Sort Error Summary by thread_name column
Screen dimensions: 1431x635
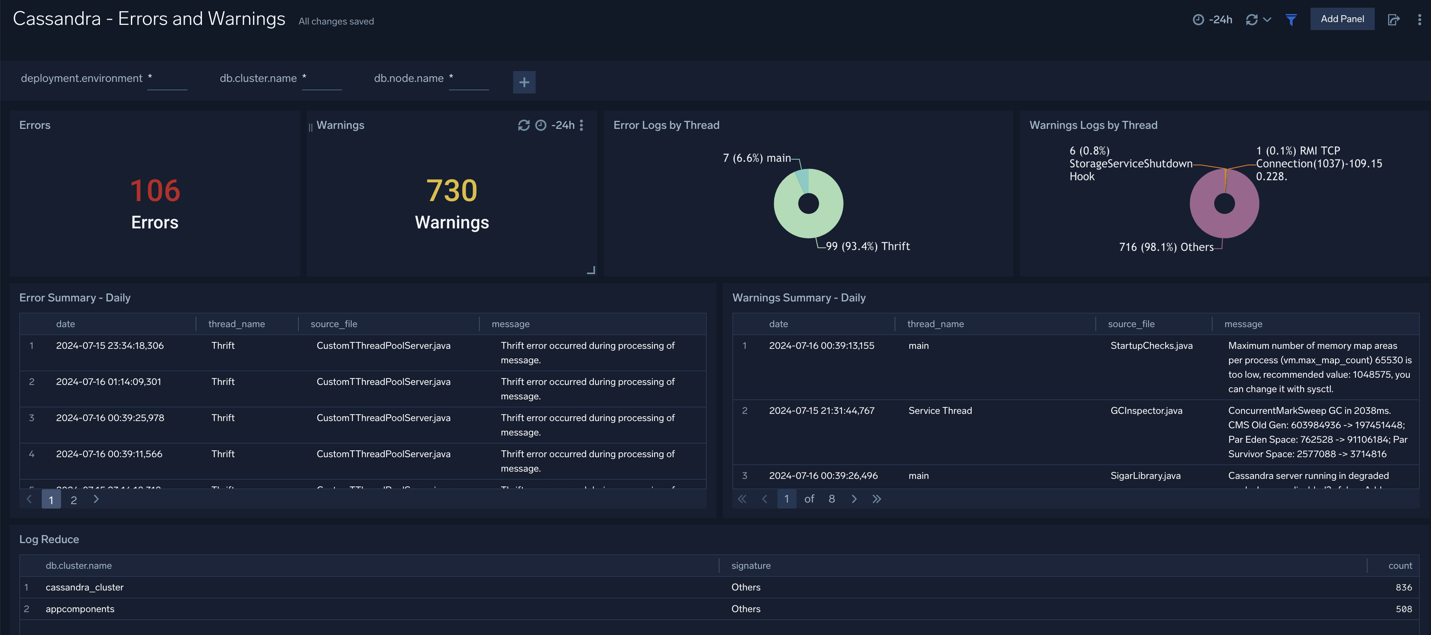[x=236, y=324]
